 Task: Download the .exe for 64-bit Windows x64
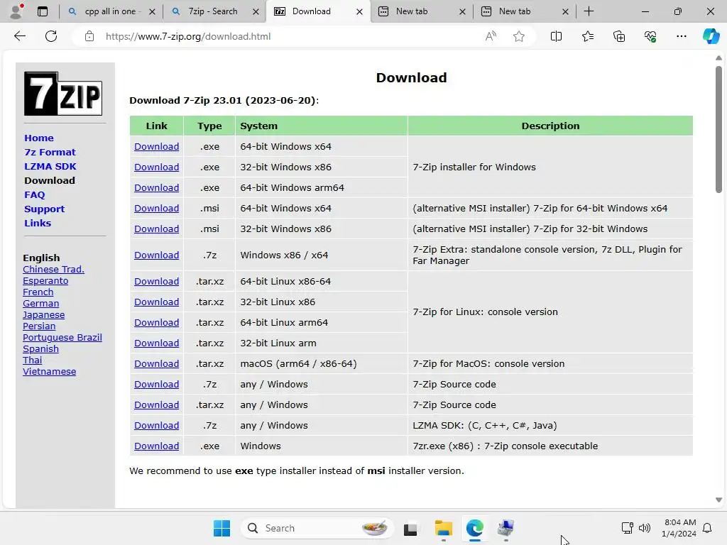click(156, 146)
